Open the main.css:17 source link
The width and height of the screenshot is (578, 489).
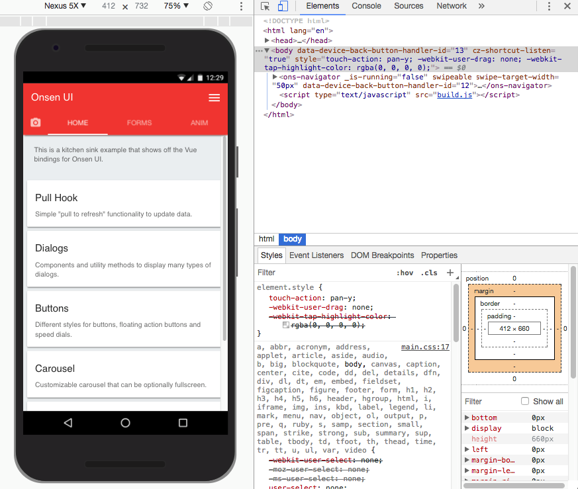[x=425, y=347]
